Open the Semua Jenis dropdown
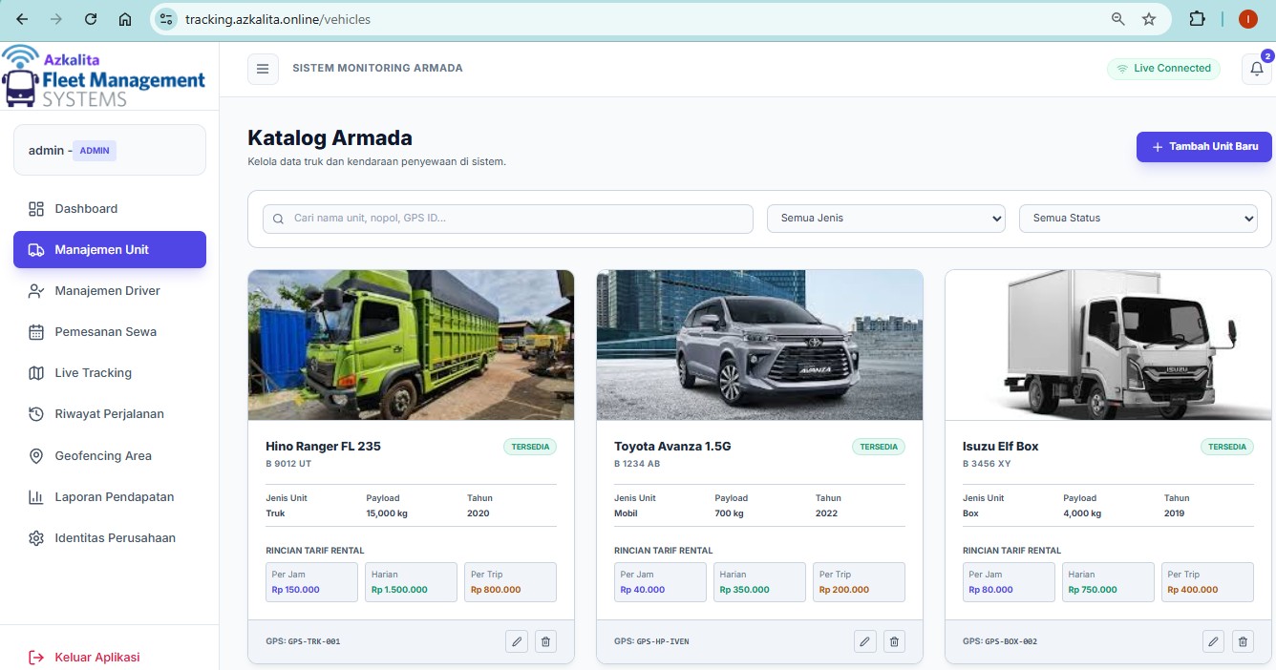Image resolution: width=1276 pixels, height=670 pixels. [x=886, y=219]
